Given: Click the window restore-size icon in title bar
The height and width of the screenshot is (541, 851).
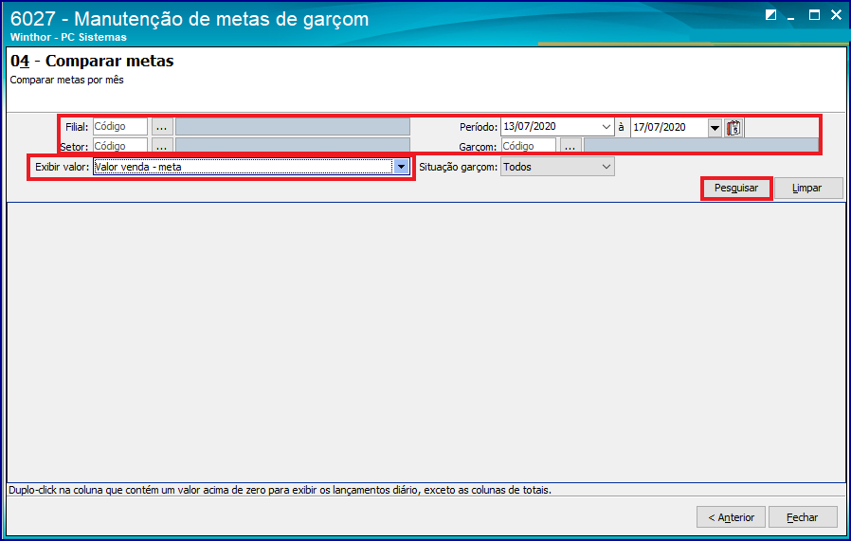Looking at the screenshot, I should tap(770, 15).
